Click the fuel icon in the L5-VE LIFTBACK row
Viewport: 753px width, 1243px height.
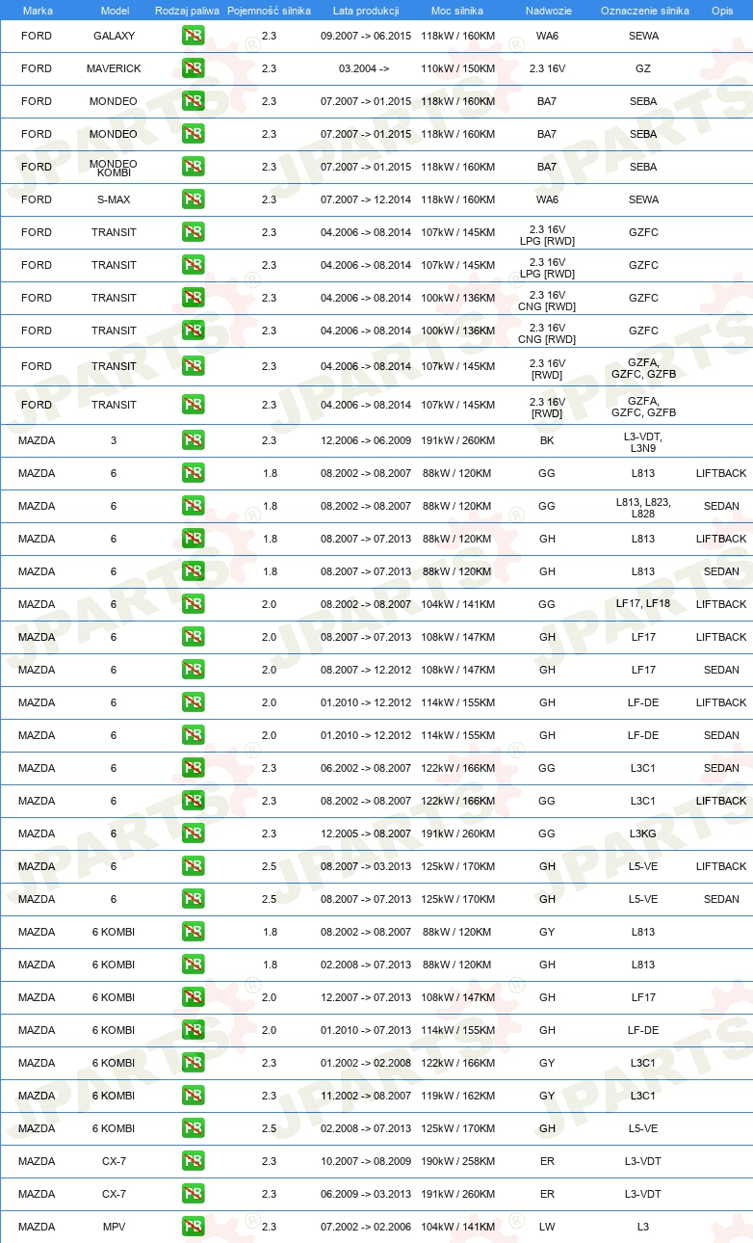[x=193, y=866]
